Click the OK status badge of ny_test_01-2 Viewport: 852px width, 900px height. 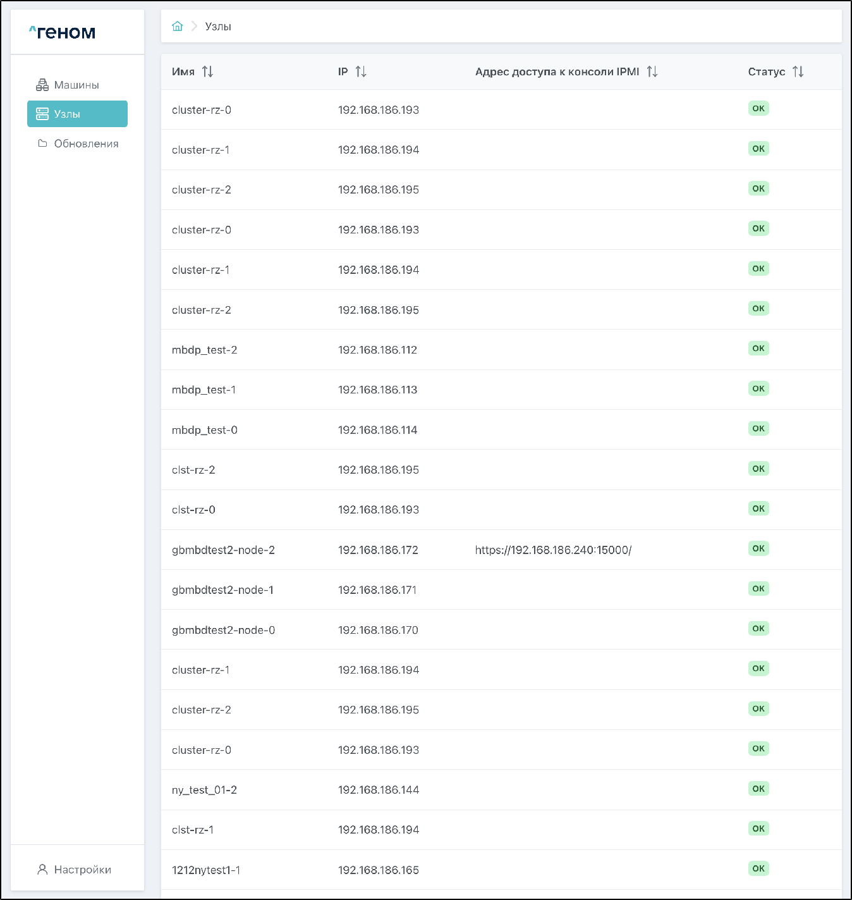pyautogui.click(x=758, y=789)
